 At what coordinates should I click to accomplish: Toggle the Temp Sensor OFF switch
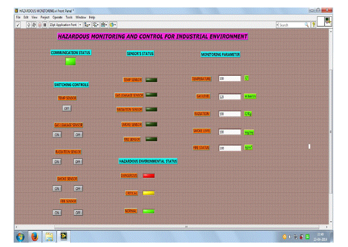66,108
